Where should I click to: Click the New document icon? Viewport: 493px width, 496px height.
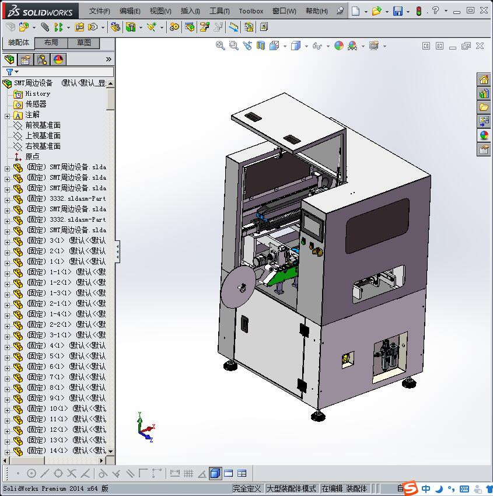click(x=355, y=11)
